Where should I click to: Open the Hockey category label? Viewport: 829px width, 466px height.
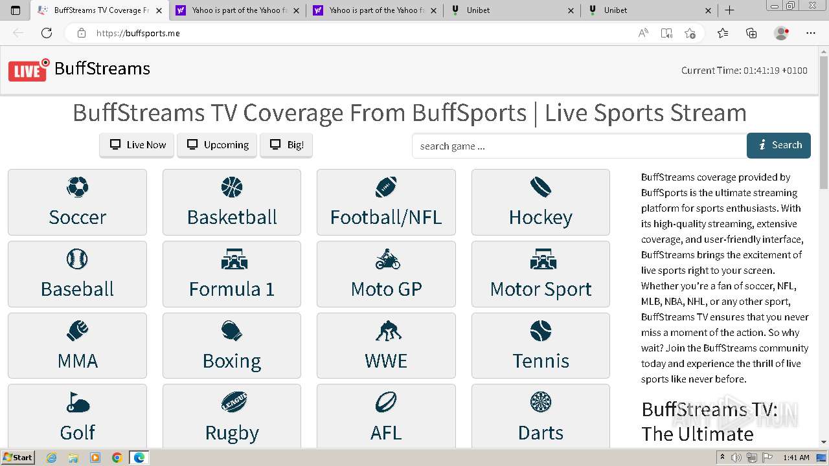pos(540,217)
